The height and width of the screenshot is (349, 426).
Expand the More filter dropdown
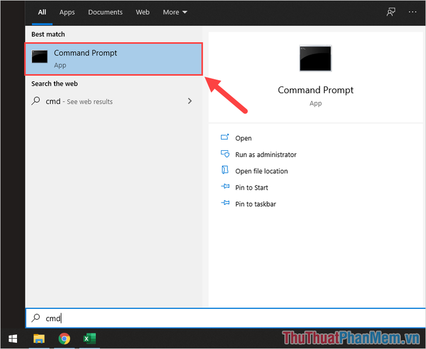coord(175,12)
